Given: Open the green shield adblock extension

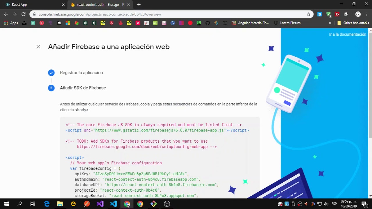Looking at the screenshot, I should (x=328, y=14).
